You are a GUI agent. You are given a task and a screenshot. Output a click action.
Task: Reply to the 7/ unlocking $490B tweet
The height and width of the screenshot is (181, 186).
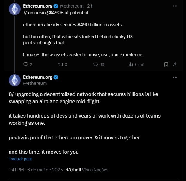click(28, 64)
